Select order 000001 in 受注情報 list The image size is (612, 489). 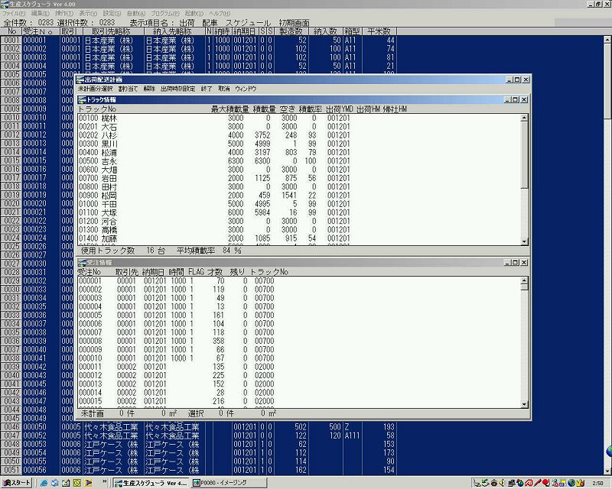[299, 280]
